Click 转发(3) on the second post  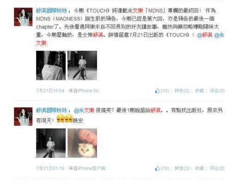point(182,168)
